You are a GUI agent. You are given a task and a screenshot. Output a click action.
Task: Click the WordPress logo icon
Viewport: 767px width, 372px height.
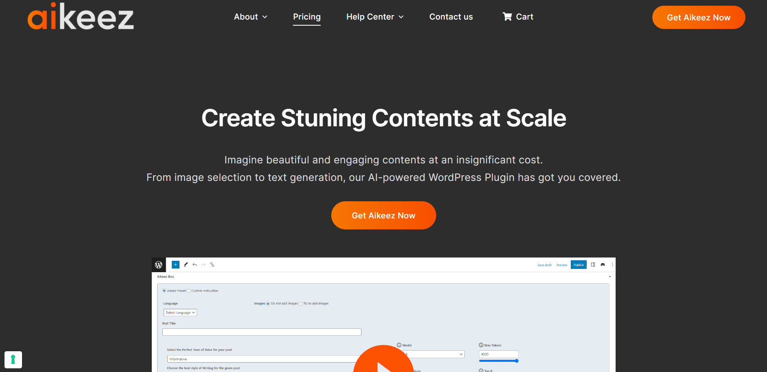tap(159, 265)
